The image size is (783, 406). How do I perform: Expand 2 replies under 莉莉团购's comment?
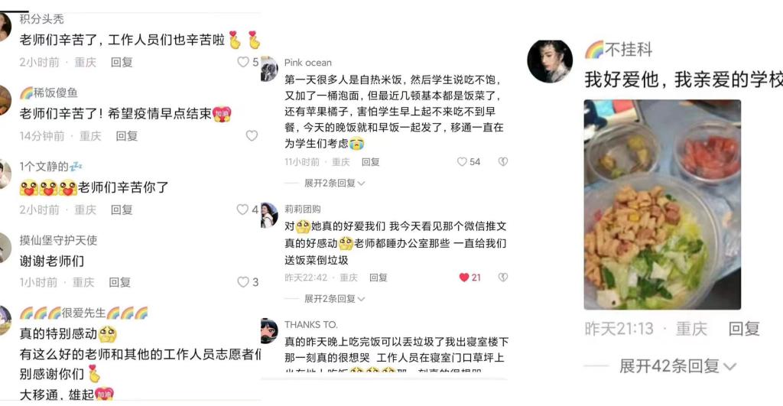coord(334,299)
